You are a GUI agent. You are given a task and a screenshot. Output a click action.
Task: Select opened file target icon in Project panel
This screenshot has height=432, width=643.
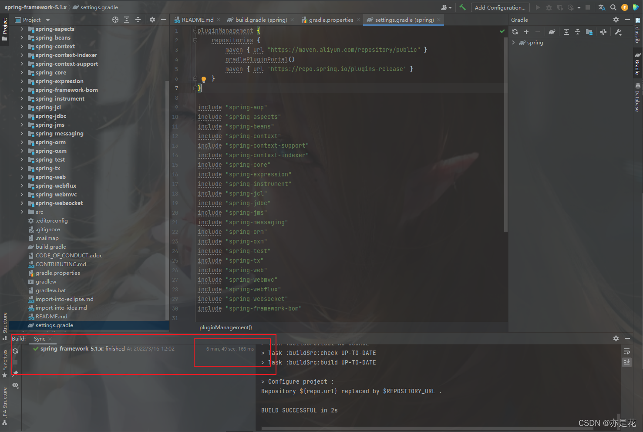pyautogui.click(x=115, y=20)
